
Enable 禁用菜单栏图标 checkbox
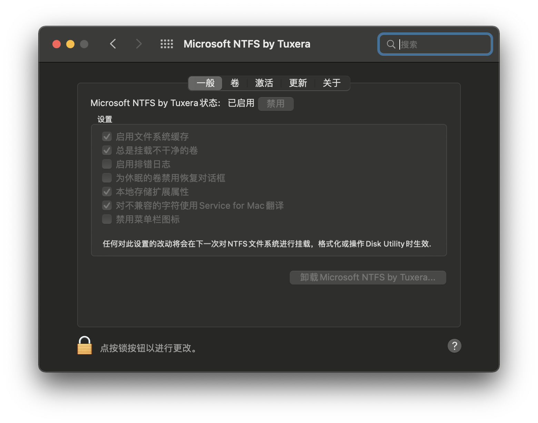point(107,219)
